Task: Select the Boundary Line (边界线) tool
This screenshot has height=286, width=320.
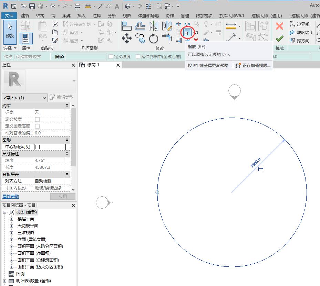Action: 300,24
